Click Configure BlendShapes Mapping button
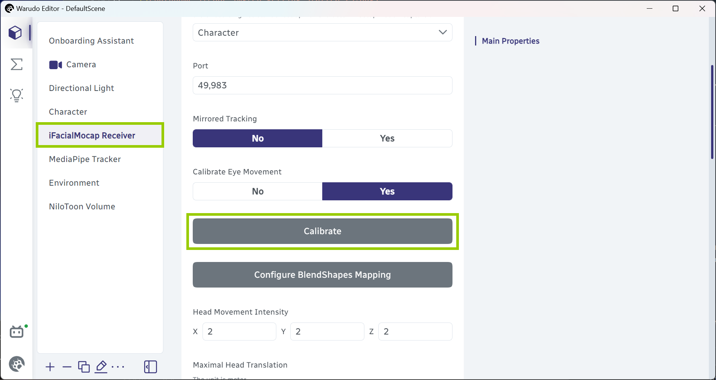Viewport: 716px width, 380px height. point(323,275)
